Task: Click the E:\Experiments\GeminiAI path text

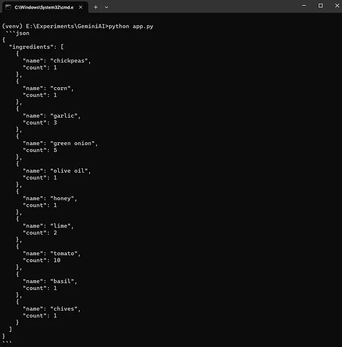Action: 66,26
